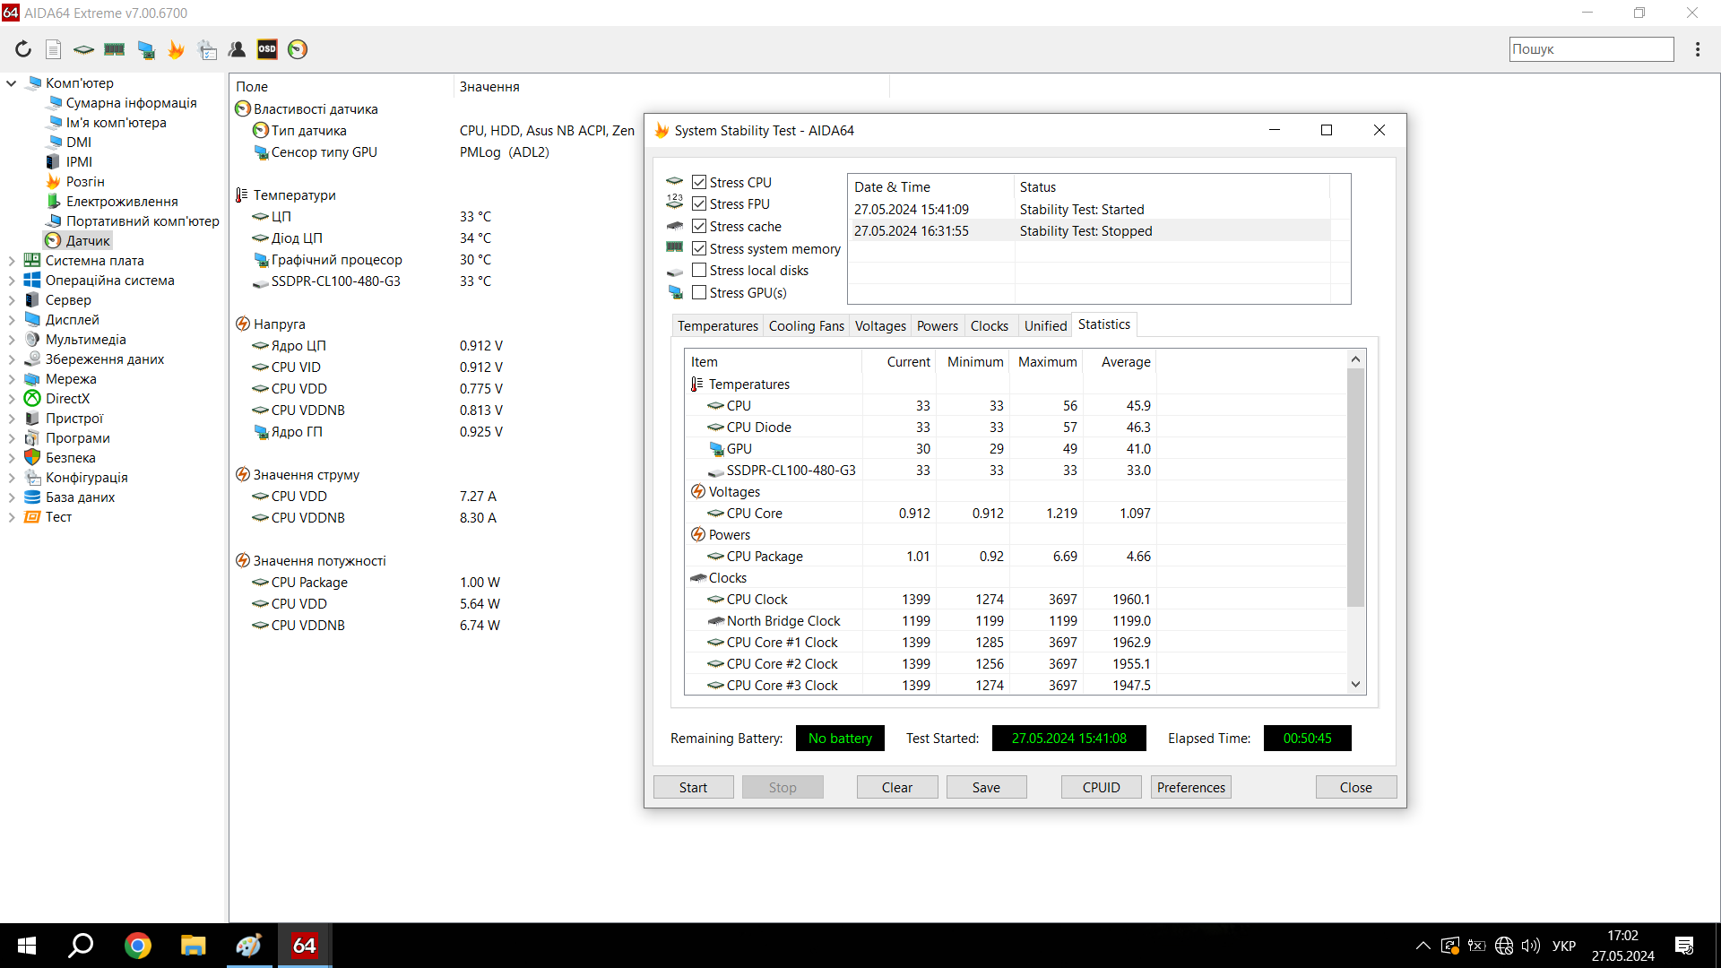Expand the Системна плата tree node
Image resolution: width=1721 pixels, height=968 pixels.
(x=12, y=261)
